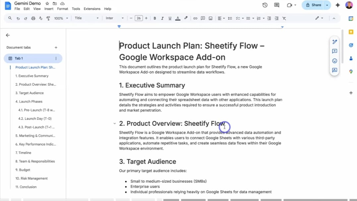This screenshot has height=201, width=357.
Task: Jump to 4. Launch Phases in outline
Action: pos(29,101)
